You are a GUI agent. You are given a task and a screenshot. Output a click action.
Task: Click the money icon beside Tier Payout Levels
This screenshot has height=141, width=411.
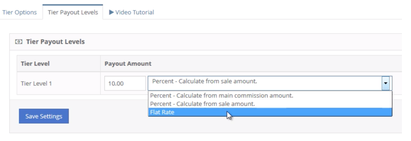(19, 42)
